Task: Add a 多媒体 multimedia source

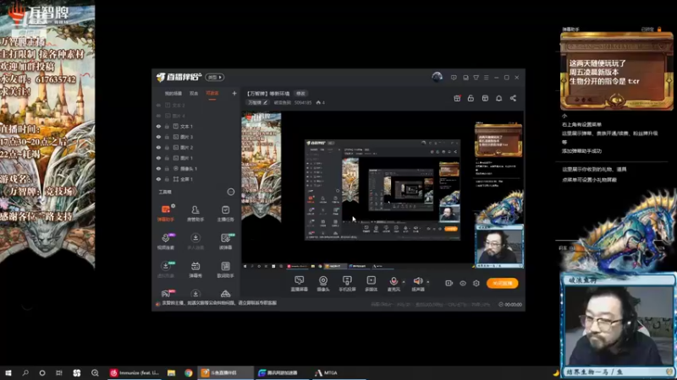Action: (371, 284)
